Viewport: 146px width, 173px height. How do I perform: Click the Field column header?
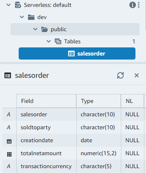click(46, 101)
